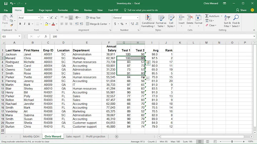
Task: Click the Format Painter brush icon
Action: point(11,25)
